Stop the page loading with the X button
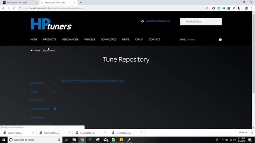The image size is (255, 143). click(x=14, y=8)
